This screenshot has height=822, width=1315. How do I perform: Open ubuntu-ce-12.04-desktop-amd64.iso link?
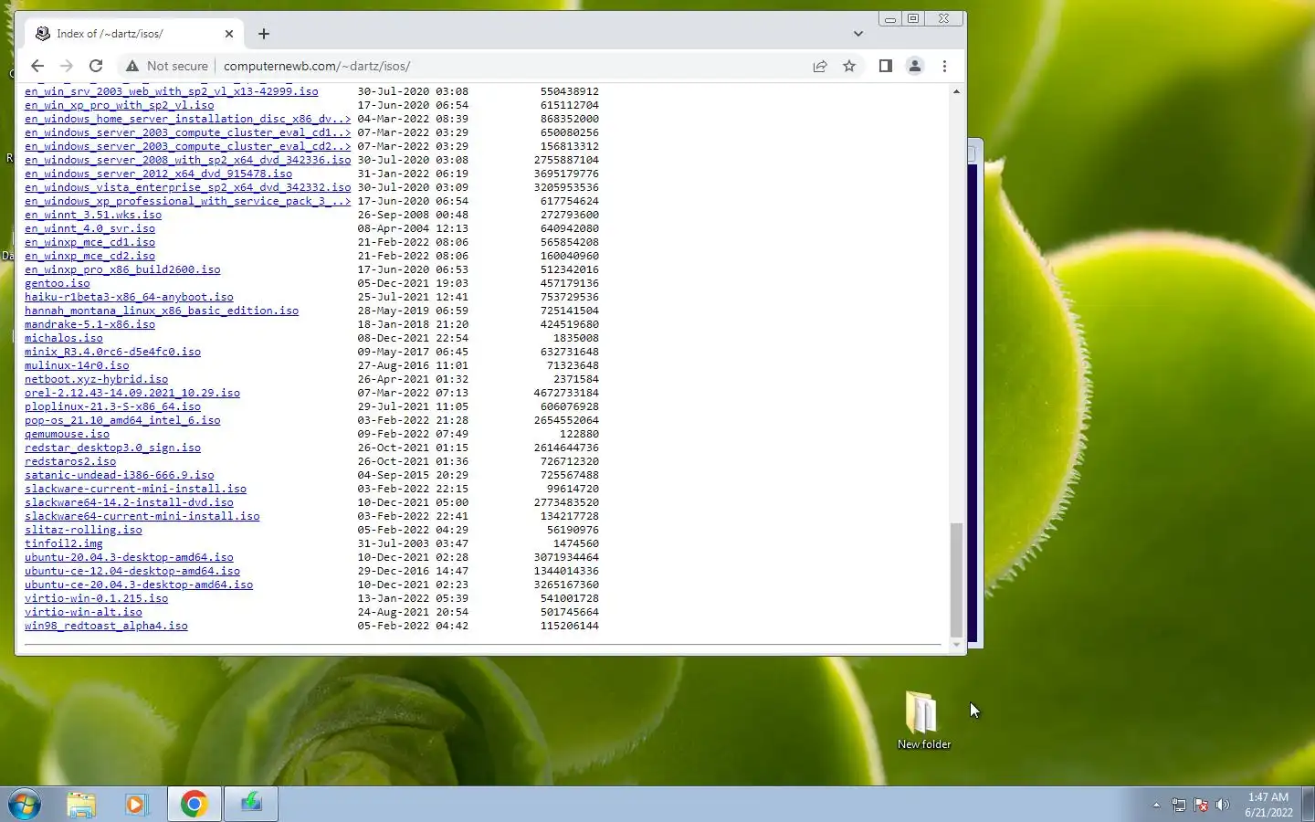(x=132, y=571)
